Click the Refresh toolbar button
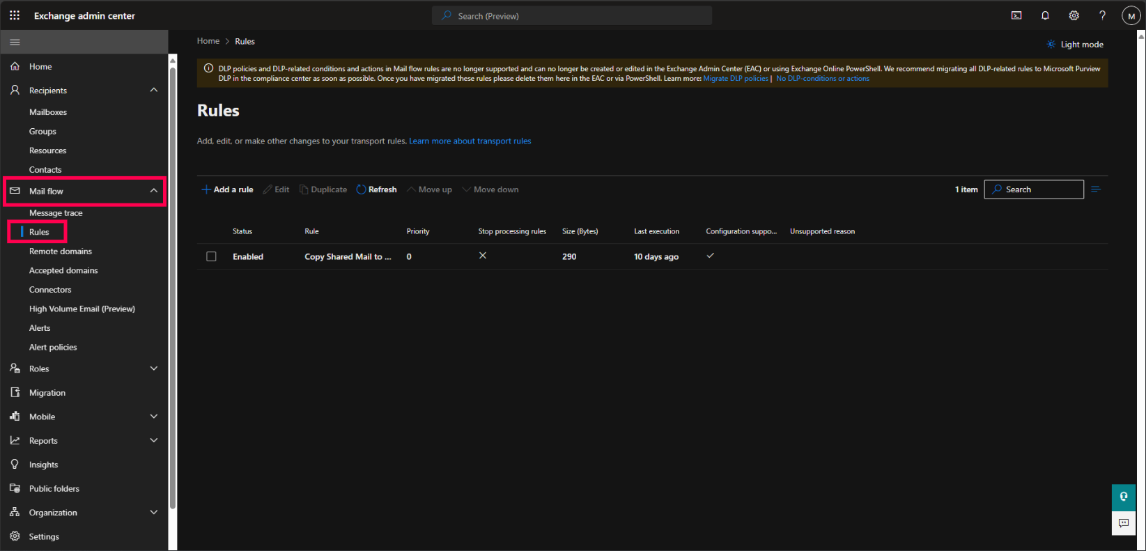Image resolution: width=1146 pixels, height=551 pixels. (x=376, y=189)
